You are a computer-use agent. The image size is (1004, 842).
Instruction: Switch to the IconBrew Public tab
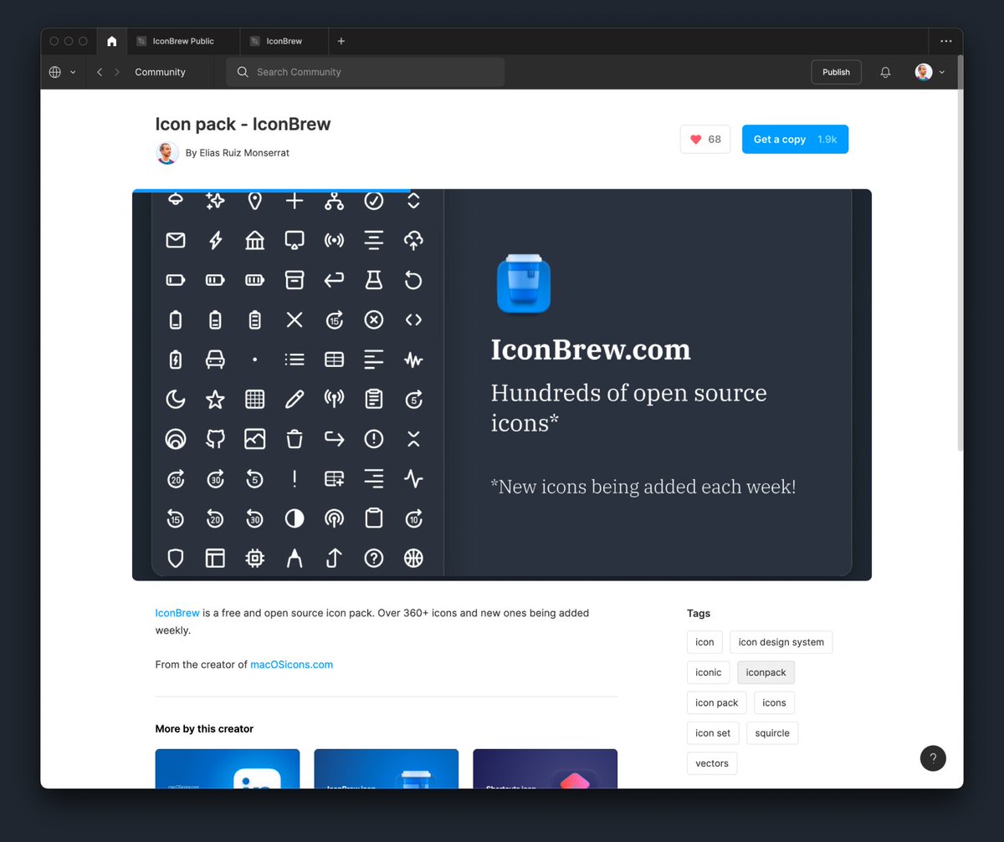[x=183, y=41]
